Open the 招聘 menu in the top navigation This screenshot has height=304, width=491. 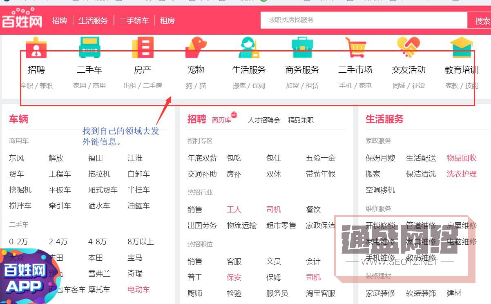pos(60,21)
